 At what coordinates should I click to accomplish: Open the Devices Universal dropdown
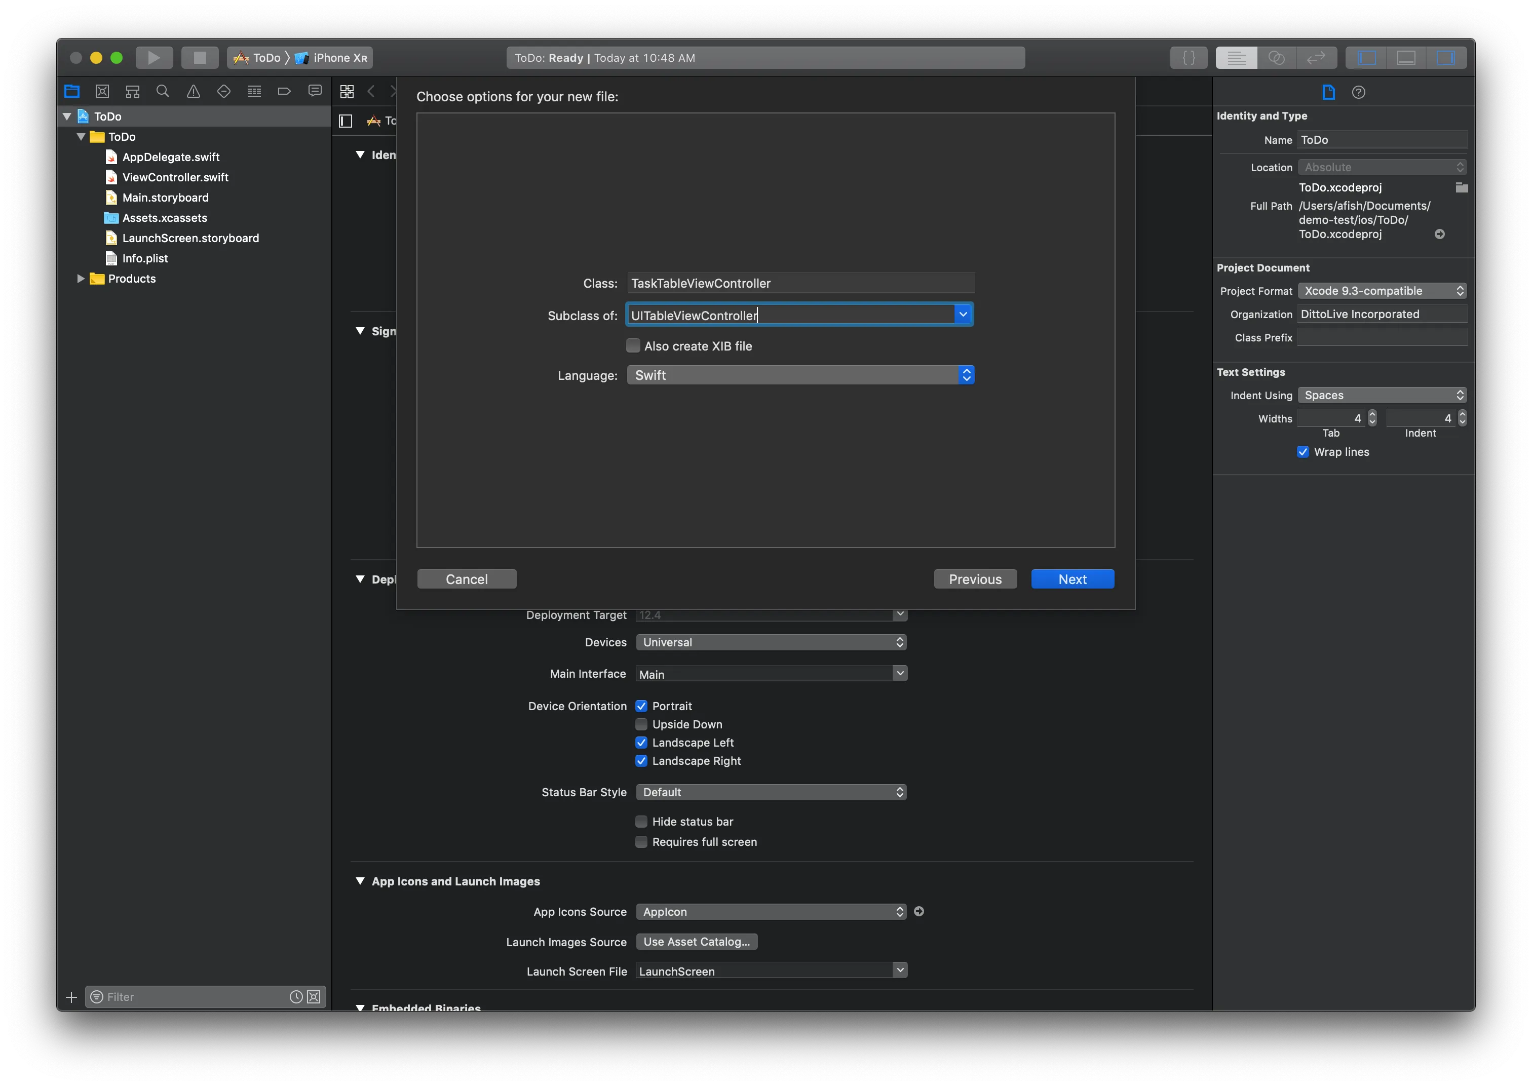click(x=771, y=642)
